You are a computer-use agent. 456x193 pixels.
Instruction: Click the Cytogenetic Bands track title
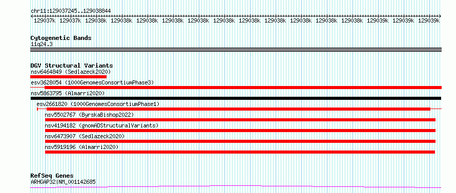pos(61,38)
